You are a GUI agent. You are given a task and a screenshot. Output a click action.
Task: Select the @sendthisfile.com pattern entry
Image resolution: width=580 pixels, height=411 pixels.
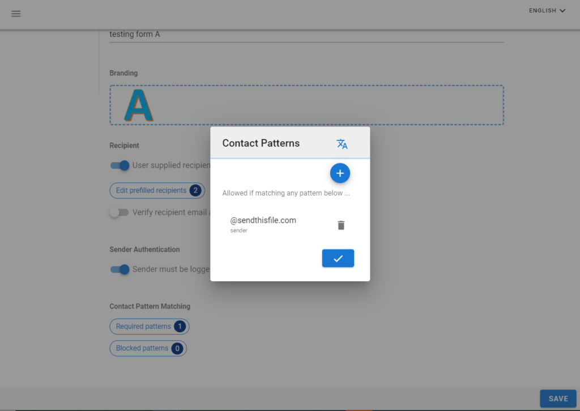263,221
